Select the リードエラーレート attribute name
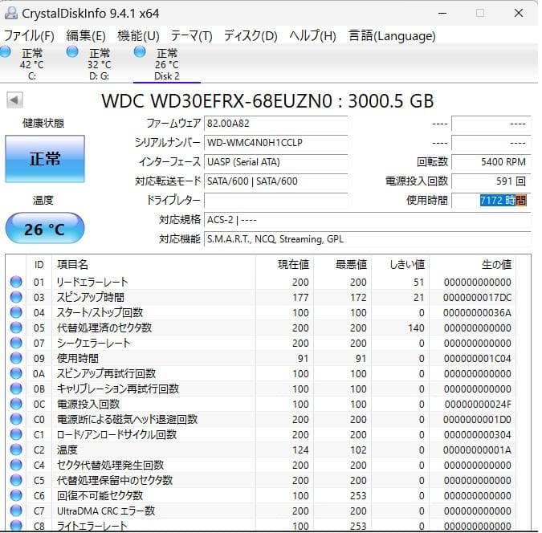The height and width of the screenshot is (533, 542). pos(92,282)
